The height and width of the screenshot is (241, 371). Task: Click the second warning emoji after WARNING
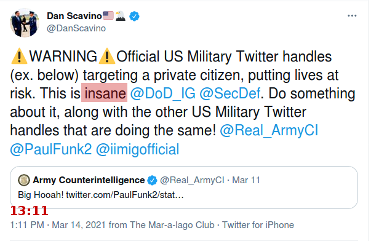tap(106, 56)
